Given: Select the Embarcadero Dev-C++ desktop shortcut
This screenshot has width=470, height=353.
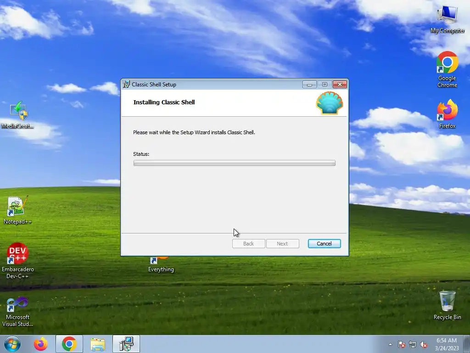Looking at the screenshot, I should coord(18,261).
